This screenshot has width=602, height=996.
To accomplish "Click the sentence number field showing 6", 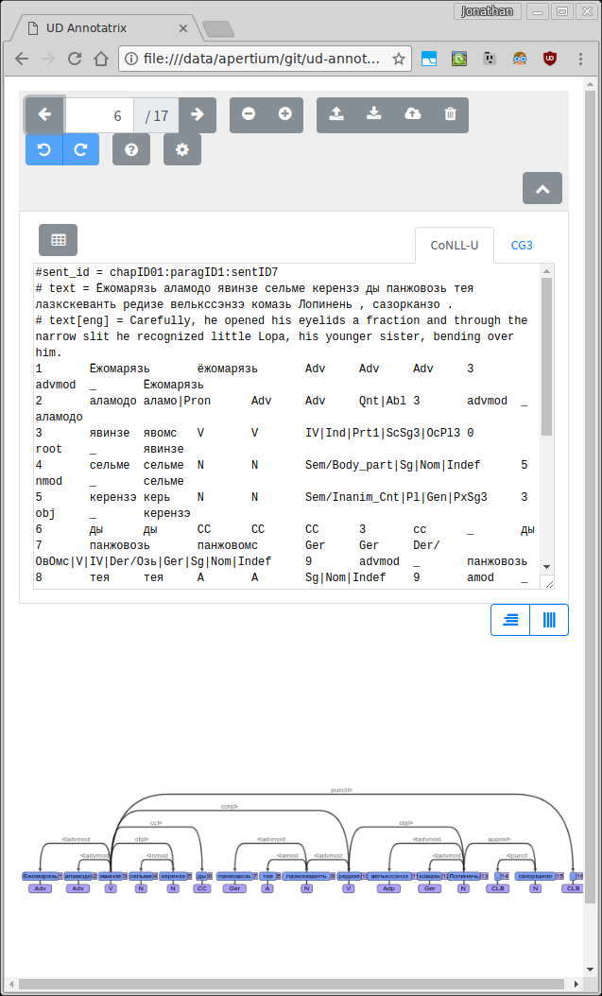I will 99,115.
